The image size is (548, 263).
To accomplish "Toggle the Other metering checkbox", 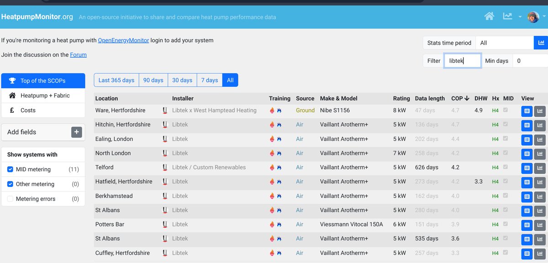I will [11, 184].
